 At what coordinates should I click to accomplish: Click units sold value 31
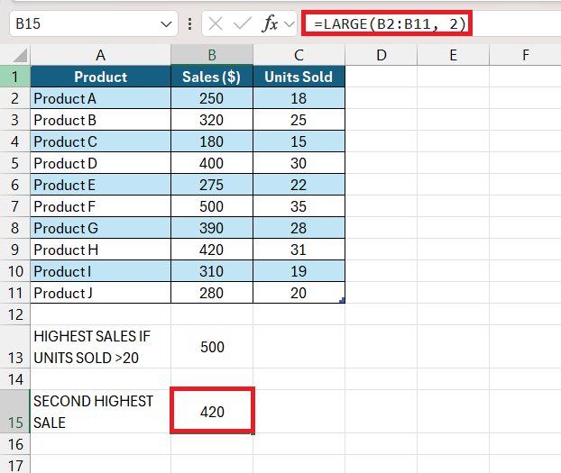[299, 250]
